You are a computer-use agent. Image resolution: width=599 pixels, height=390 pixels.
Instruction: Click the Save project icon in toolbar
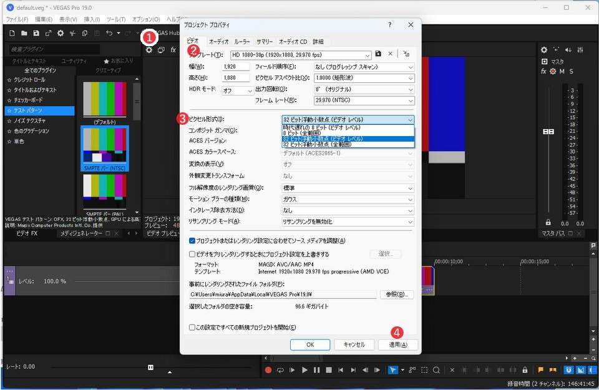coord(36,33)
